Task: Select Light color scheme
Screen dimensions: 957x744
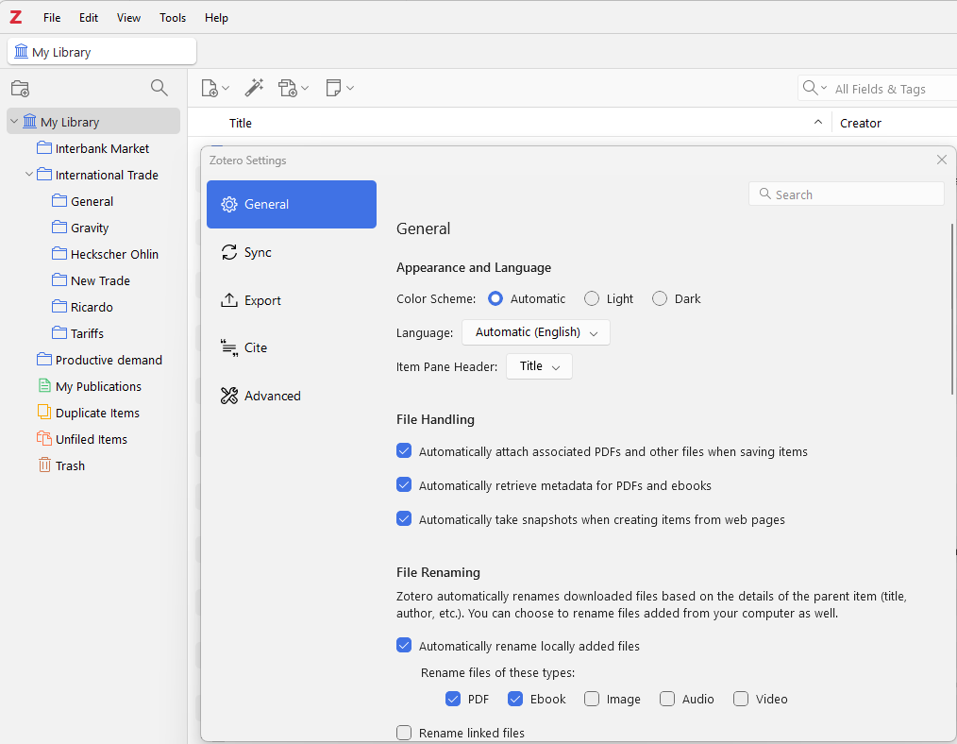Action: (x=592, y=298)
